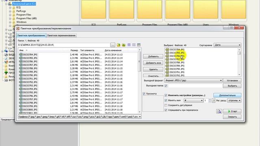The image size is (260, 146).
Task: Click the icon of DSC03784.JPG in selected list
Action: coord(167,49)
